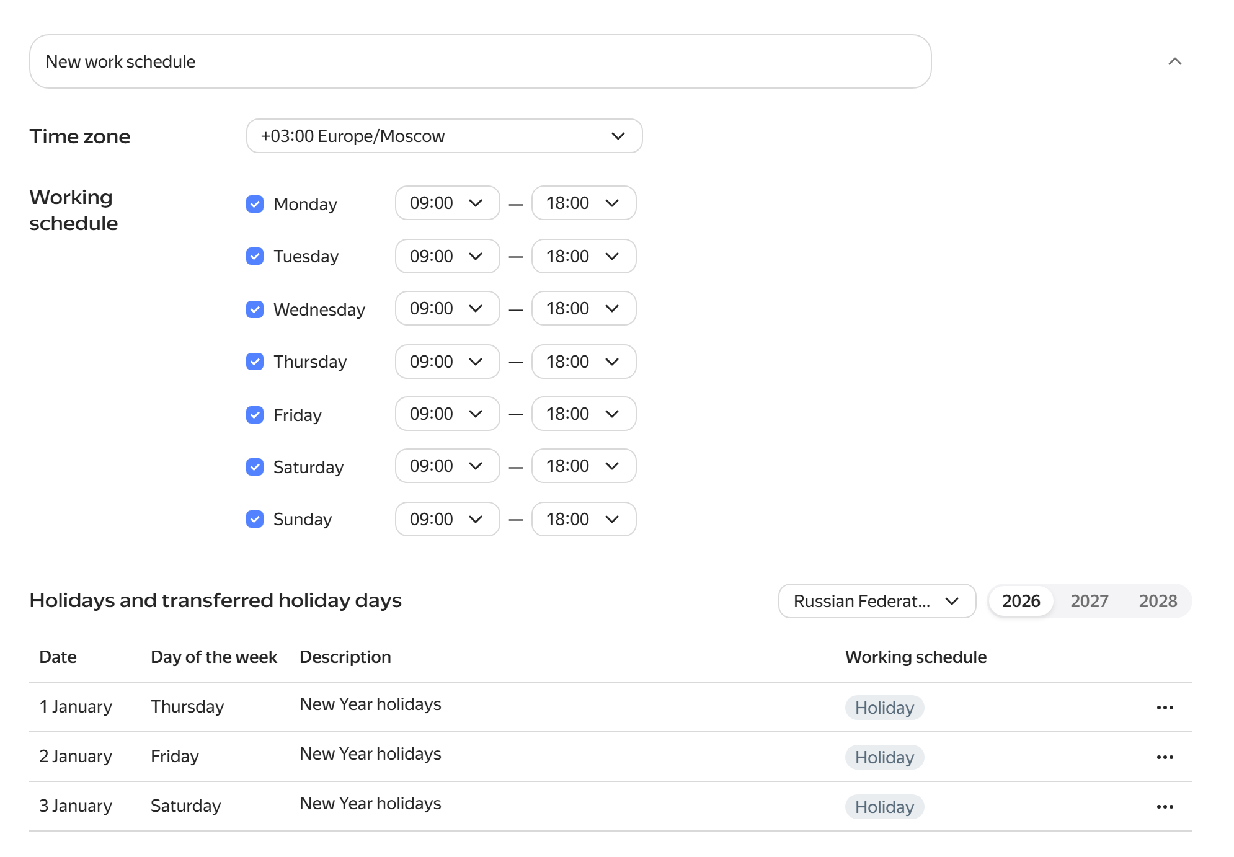Click the Date column header
This screenshot has height=857, width=1234.
(58, 657)
